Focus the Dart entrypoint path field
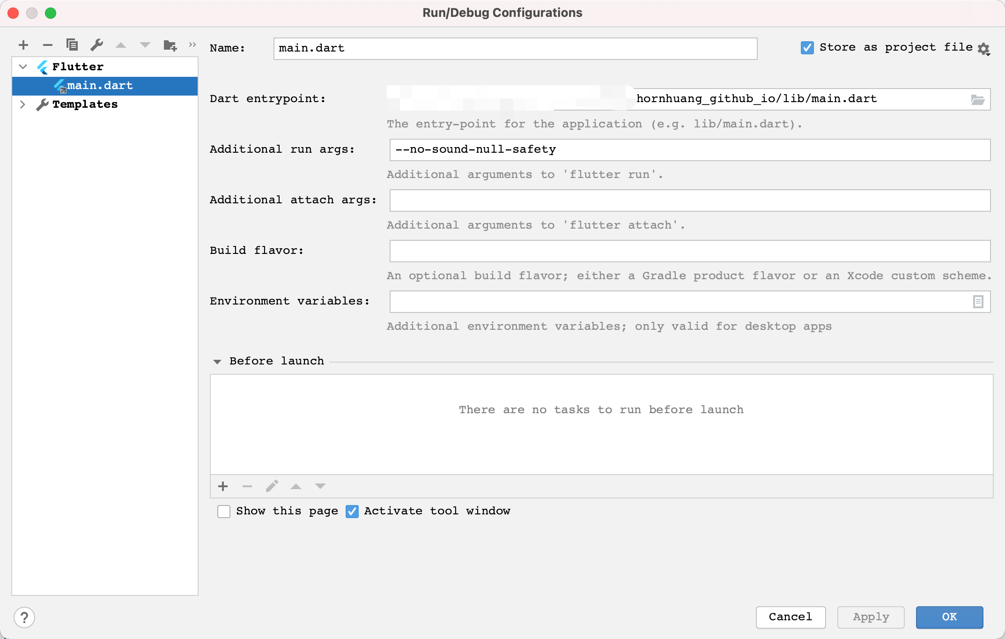This screenshot has width=1005, height=639. click(690, 99)
